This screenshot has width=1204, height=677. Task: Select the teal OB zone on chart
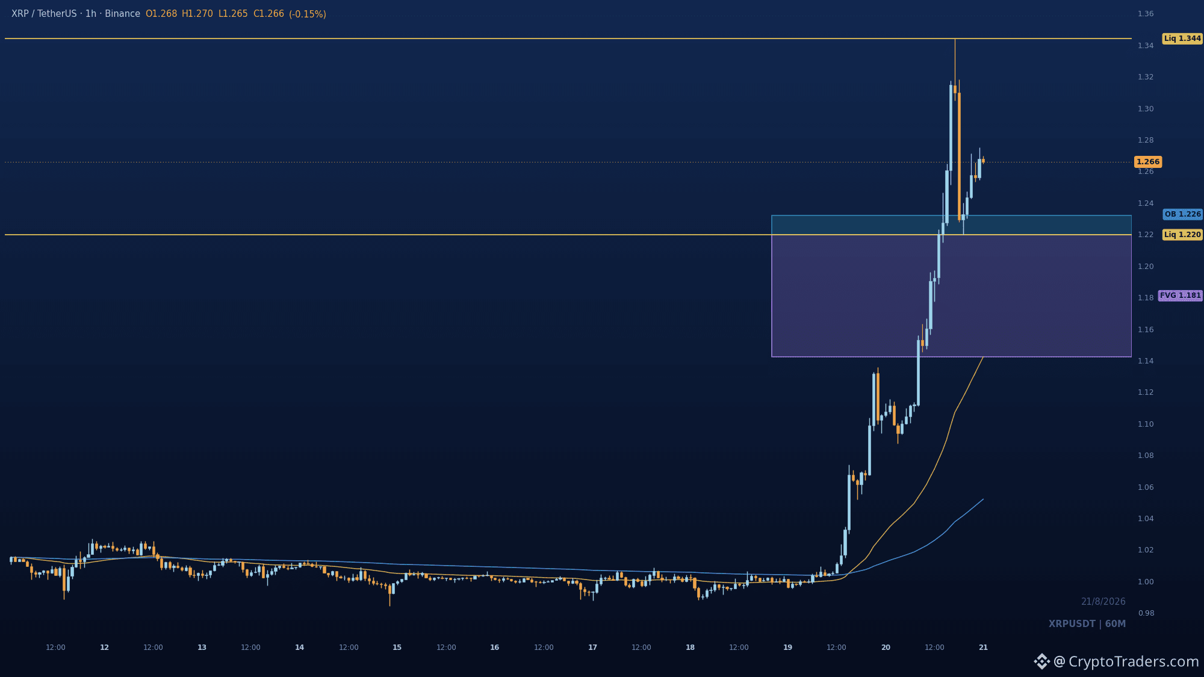point(951,225)
